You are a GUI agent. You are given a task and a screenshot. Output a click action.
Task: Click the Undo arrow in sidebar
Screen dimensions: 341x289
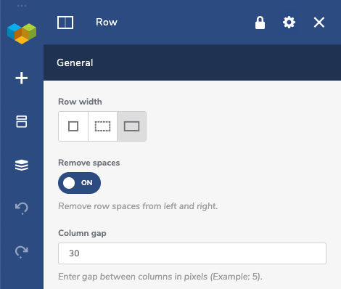(22, 208)
